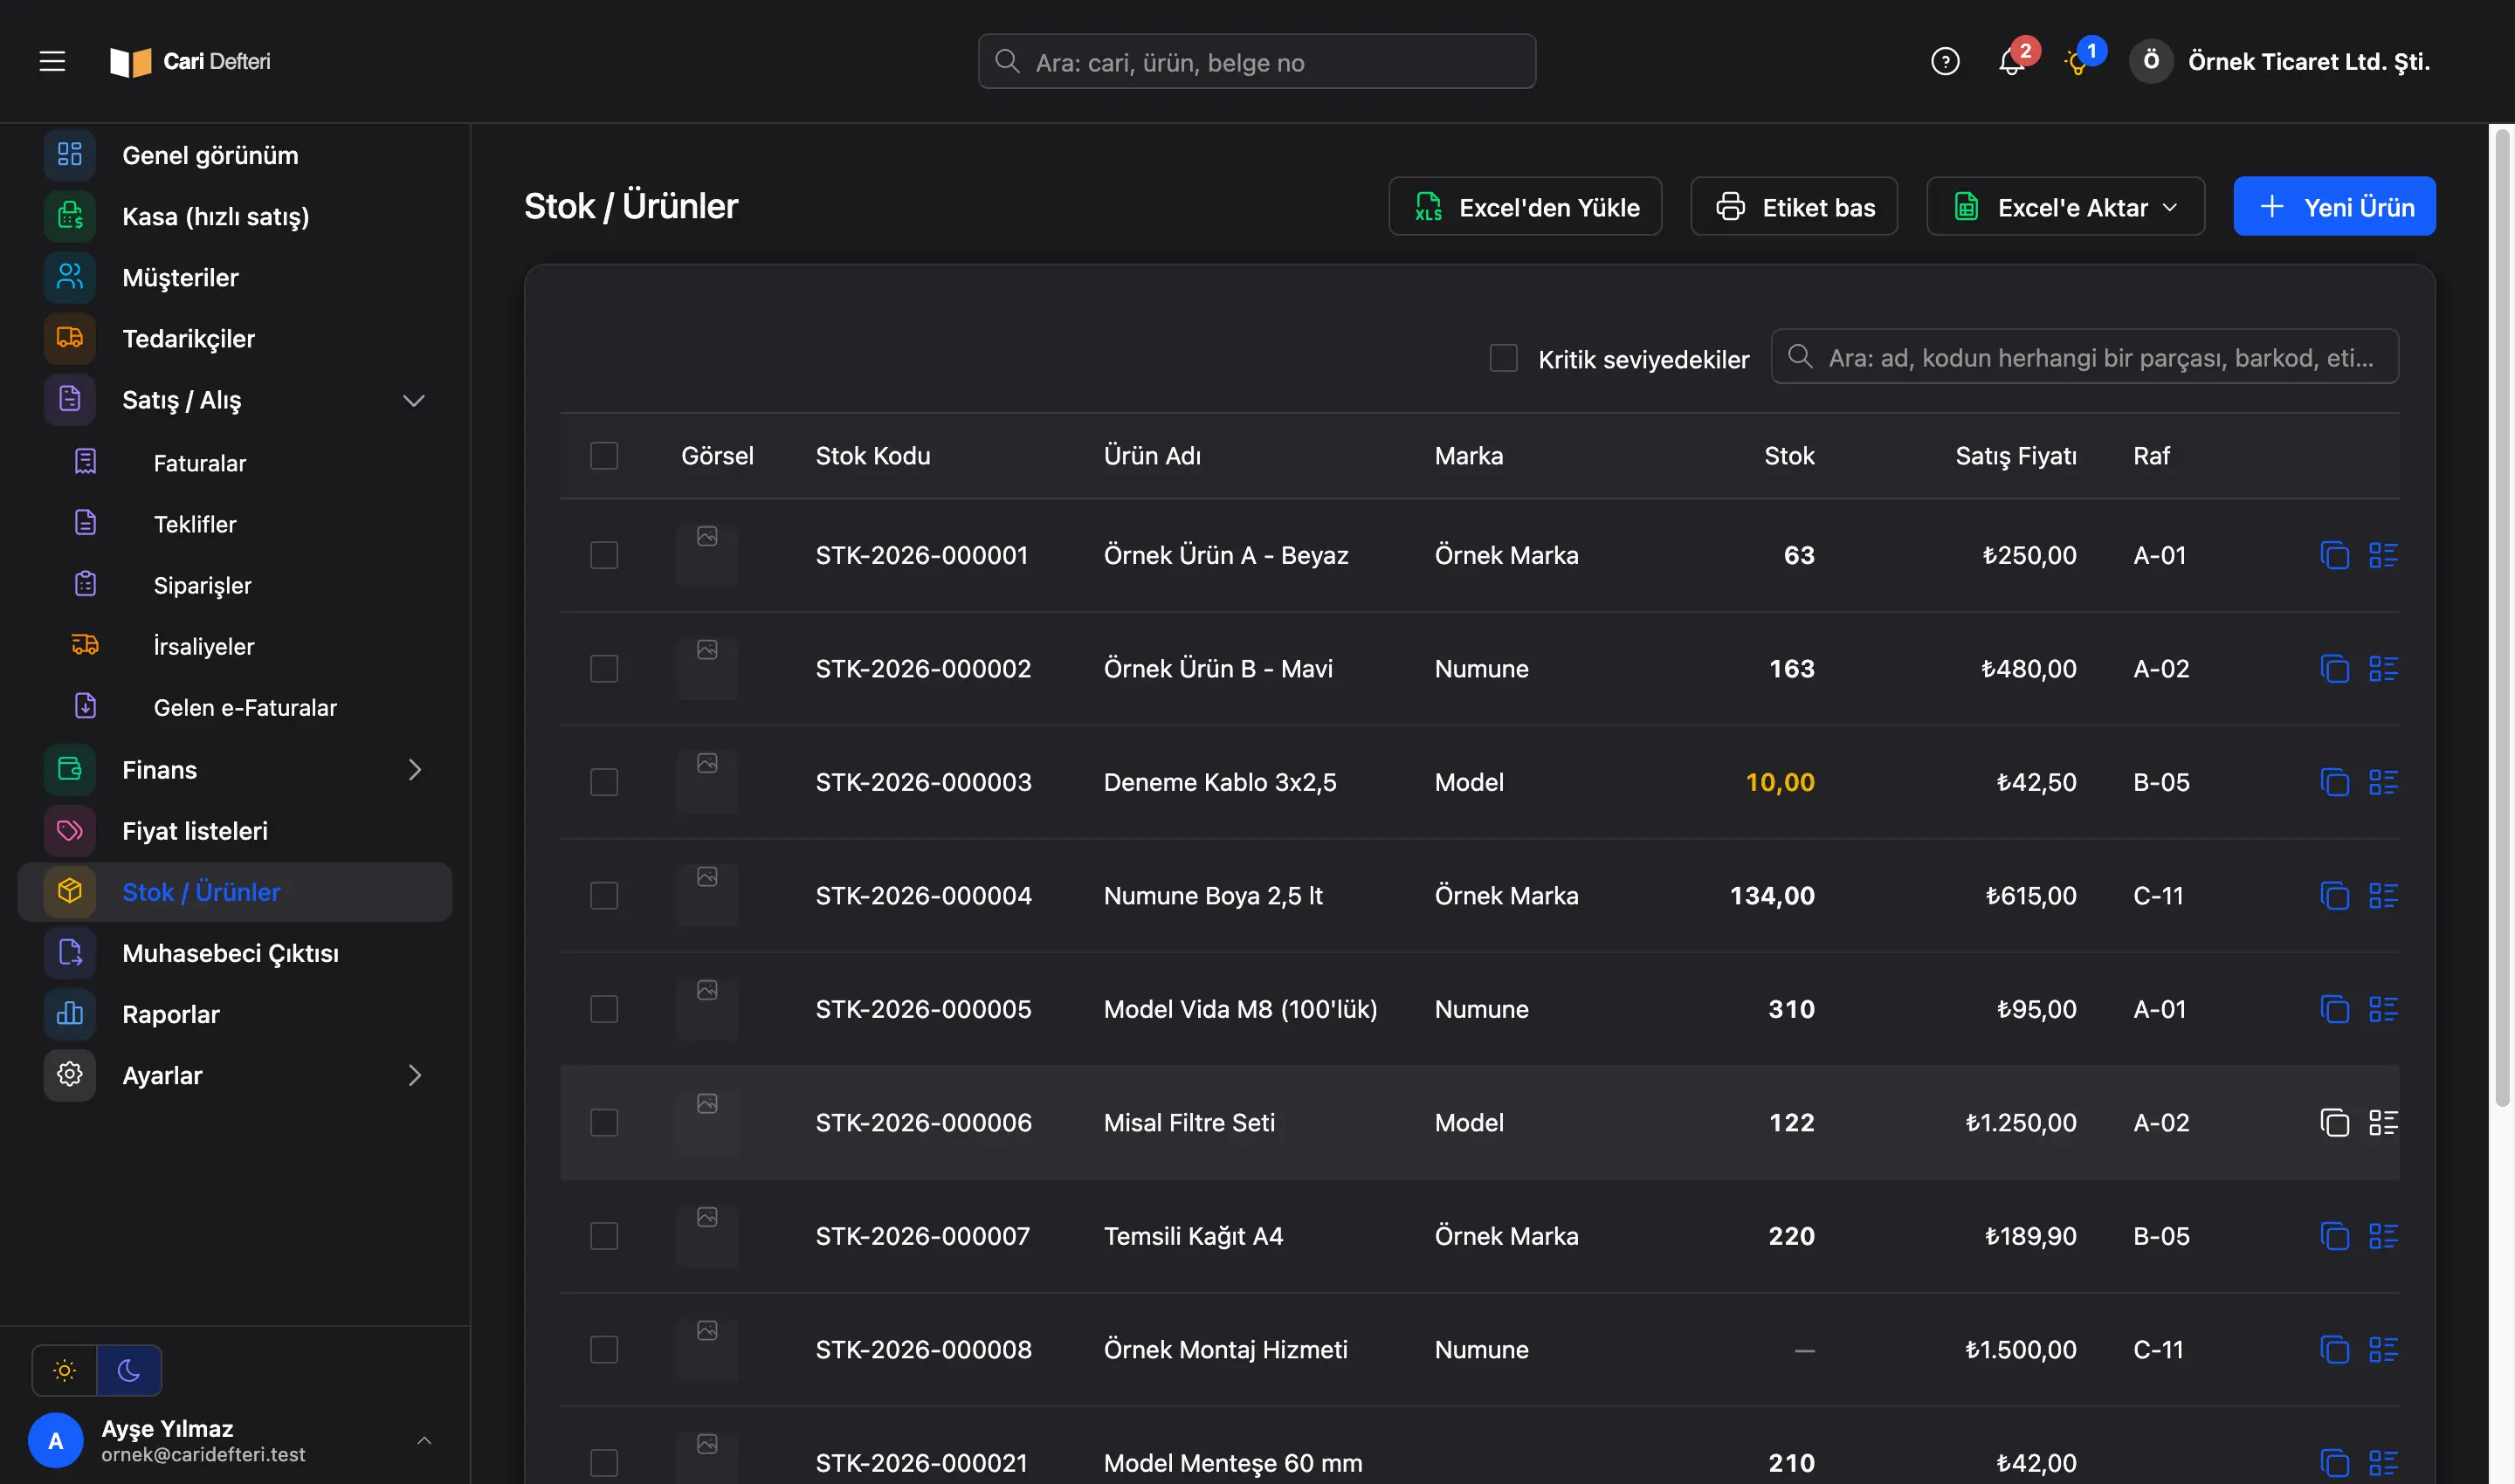Viewport: 2515px width, 1484px height.
Task: Open notifications bell with 2 badge
Action: click(2012, 61)
